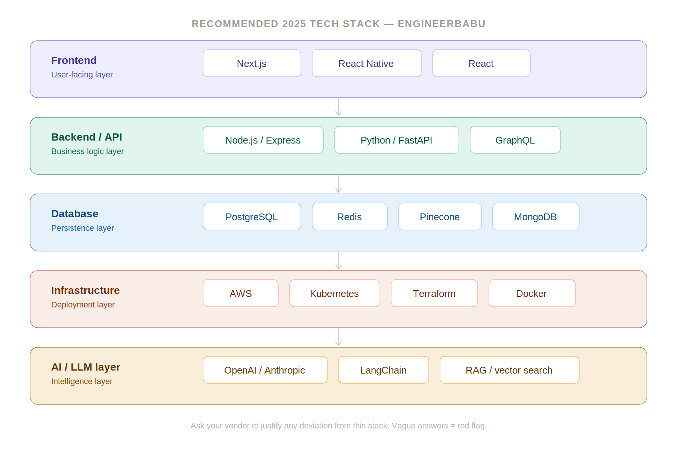Click the Business logic layer subtitle
This screenshot has height=451, width=677.
tap(87, 151)
